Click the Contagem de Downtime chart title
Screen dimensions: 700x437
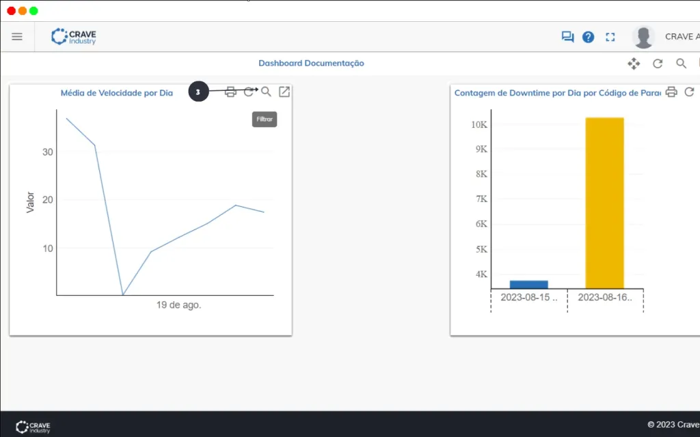558,93
